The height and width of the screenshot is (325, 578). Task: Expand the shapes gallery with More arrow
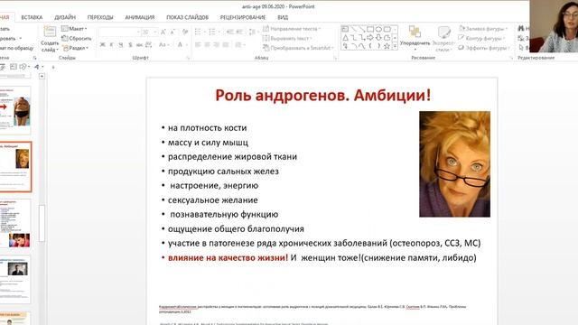click(x=395, y=46)
